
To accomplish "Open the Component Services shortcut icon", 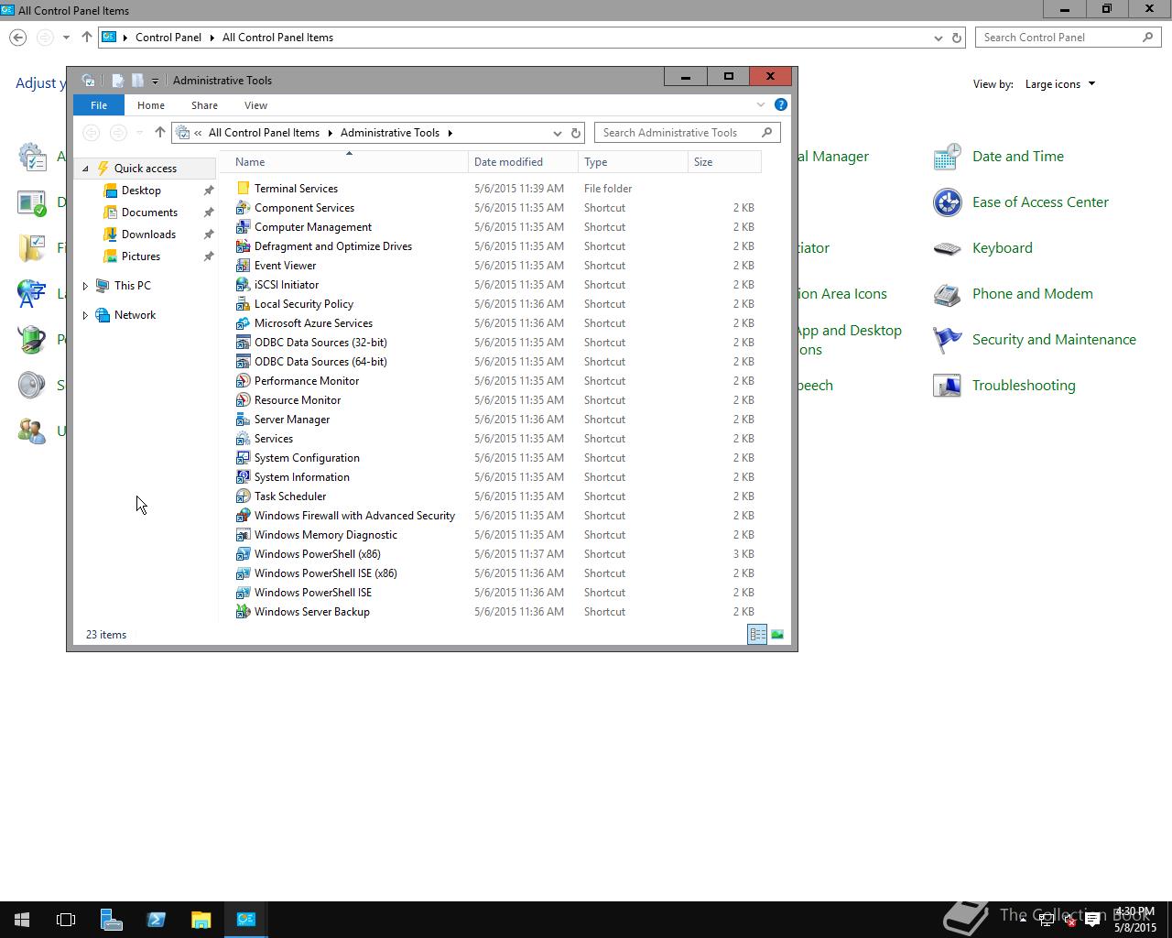I will pyautogui.click(x=243, y=208).
